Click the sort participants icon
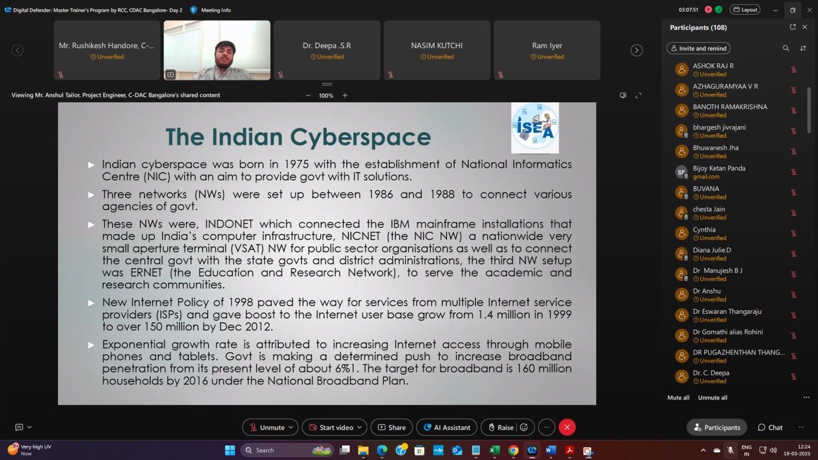The height and width of the screenshot is (460, 818). tap(803, 48)
